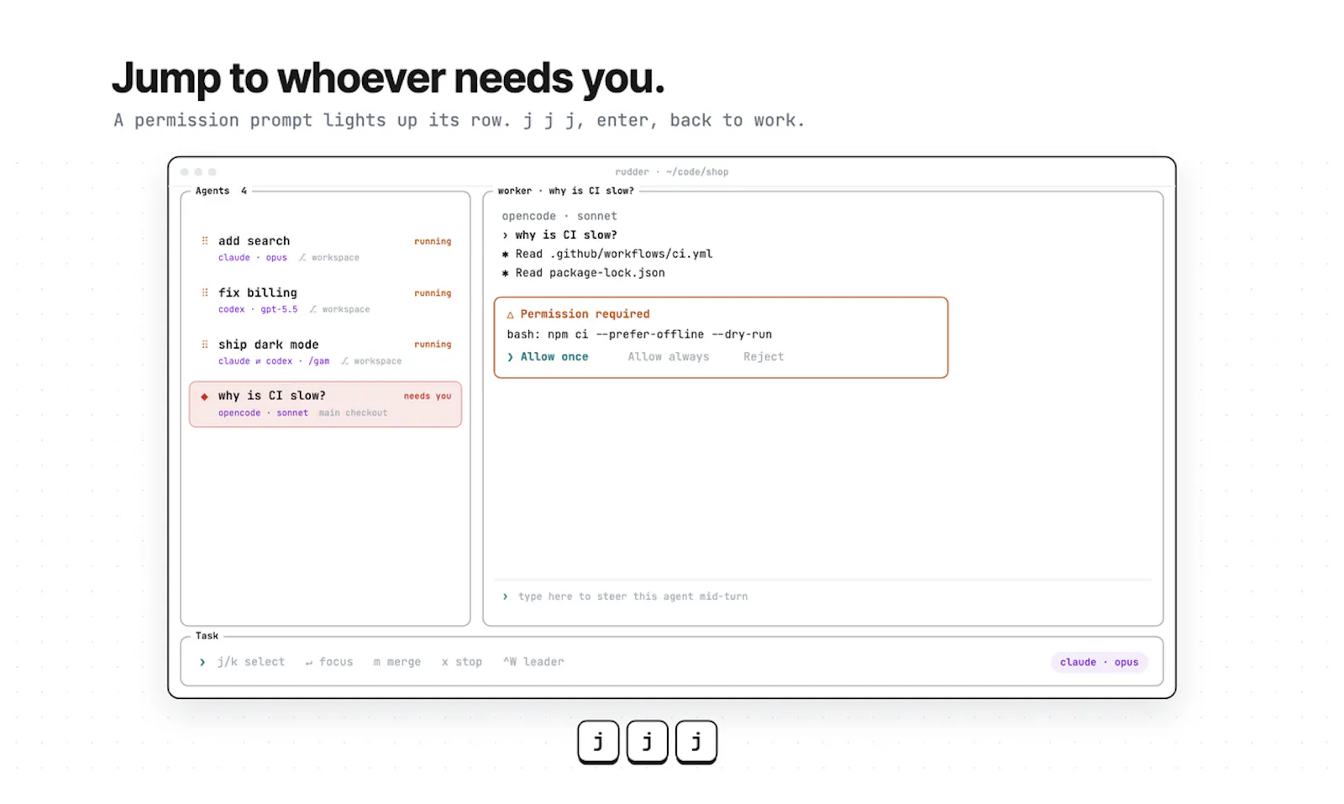Click the 'main checkout' label in the highlighted row

(x=353, y=413)
